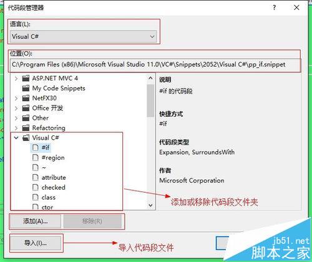Click the attribute snippet file icon
The height and width of the screenshot is (262, 312).
point(36,177)
